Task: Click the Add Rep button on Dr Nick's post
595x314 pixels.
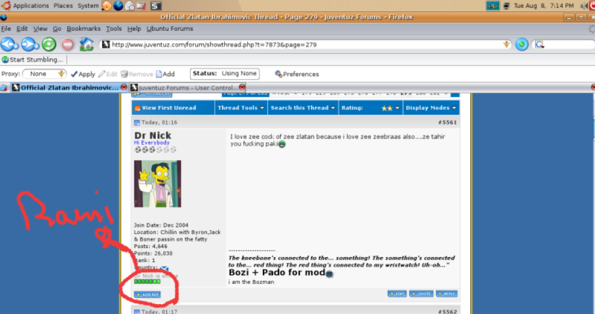Action: coord(147,294)
